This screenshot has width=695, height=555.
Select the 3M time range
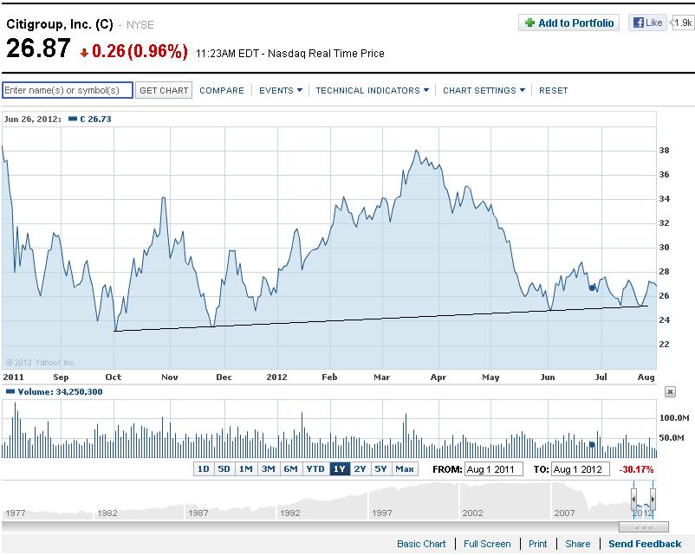tap(268, 468)
